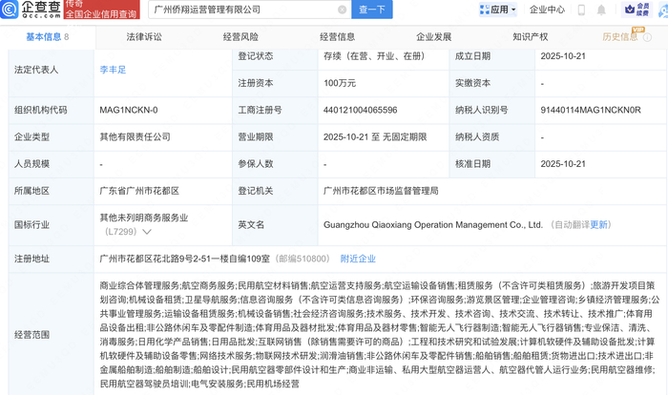This screenshot has width=668, height=395.
Task: Click the 会员续费 crown icon
Action: 637,10
